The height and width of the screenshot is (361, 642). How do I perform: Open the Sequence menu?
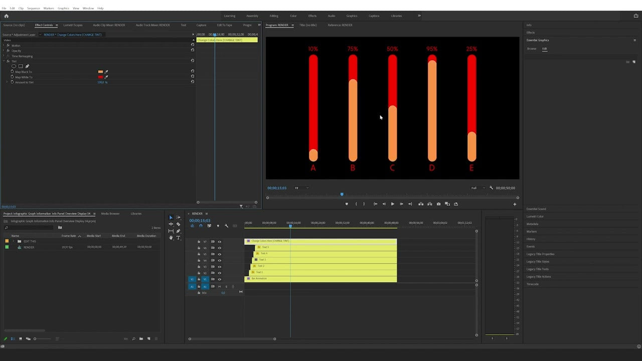click(x=33, y=8)
